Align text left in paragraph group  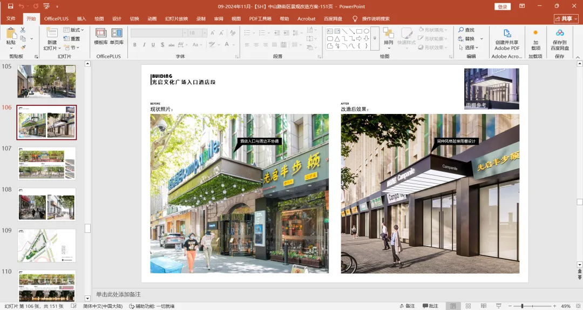[247, 45]
